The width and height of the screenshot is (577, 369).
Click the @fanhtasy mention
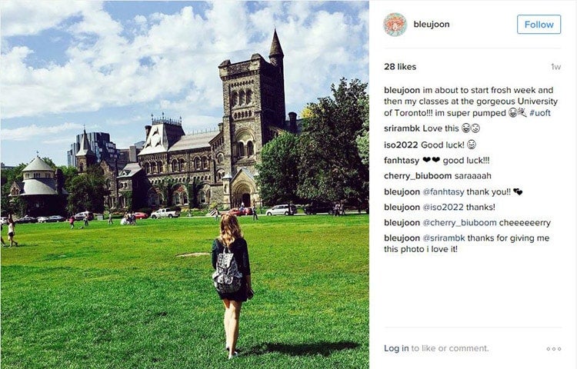(x=443, y=192)
